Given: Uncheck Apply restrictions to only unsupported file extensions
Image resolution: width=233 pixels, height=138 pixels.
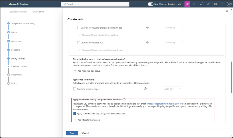Looking at the screenshot, I should point(75,114).
